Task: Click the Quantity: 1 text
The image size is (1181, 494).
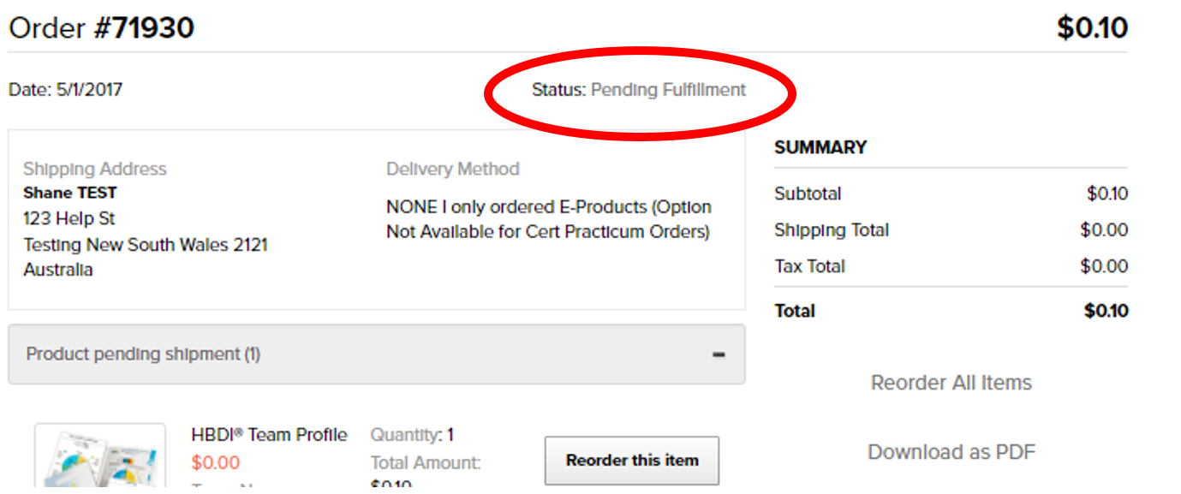Action: click(412, 435)
